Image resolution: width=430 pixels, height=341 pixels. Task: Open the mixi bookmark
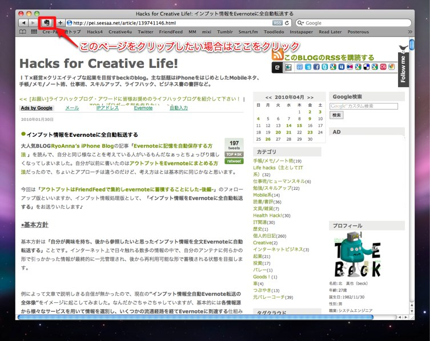(x=207, y=32)
